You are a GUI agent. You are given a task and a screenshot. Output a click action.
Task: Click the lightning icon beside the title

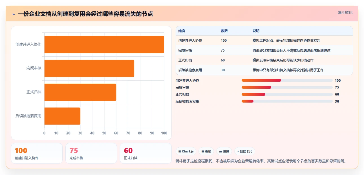(14, 14)
